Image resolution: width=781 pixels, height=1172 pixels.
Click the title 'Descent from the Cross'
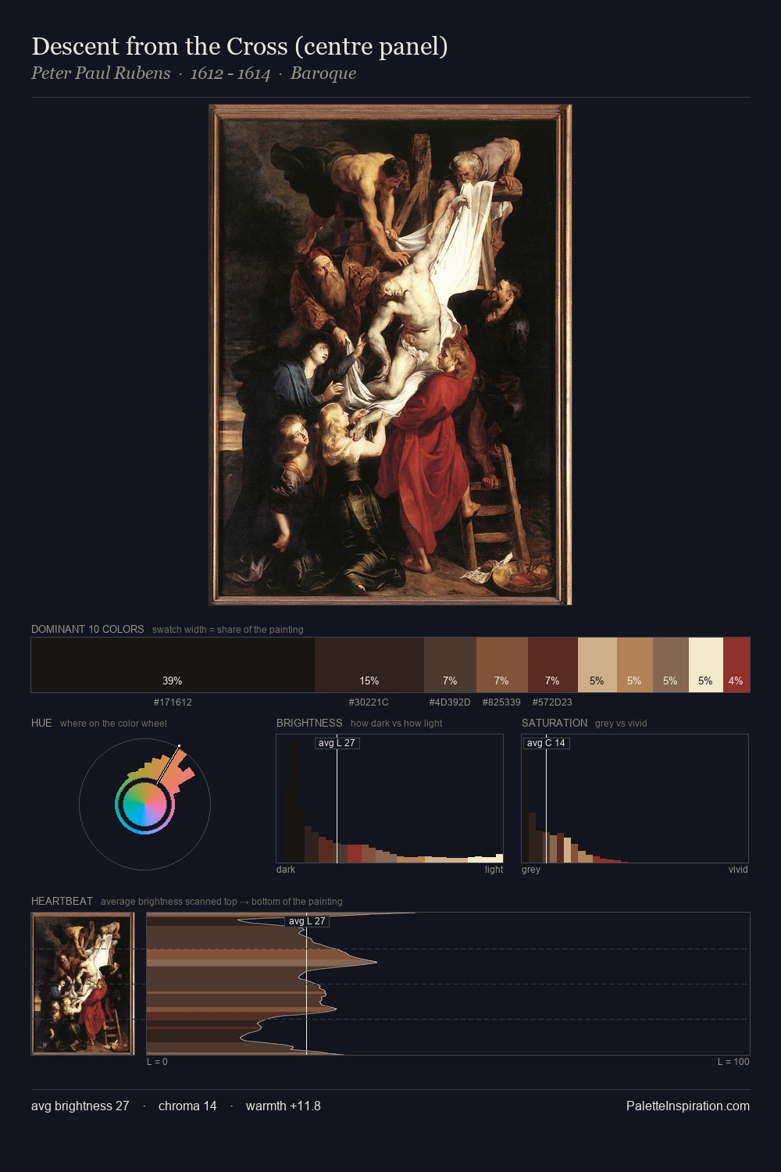[x=239, y=46]
